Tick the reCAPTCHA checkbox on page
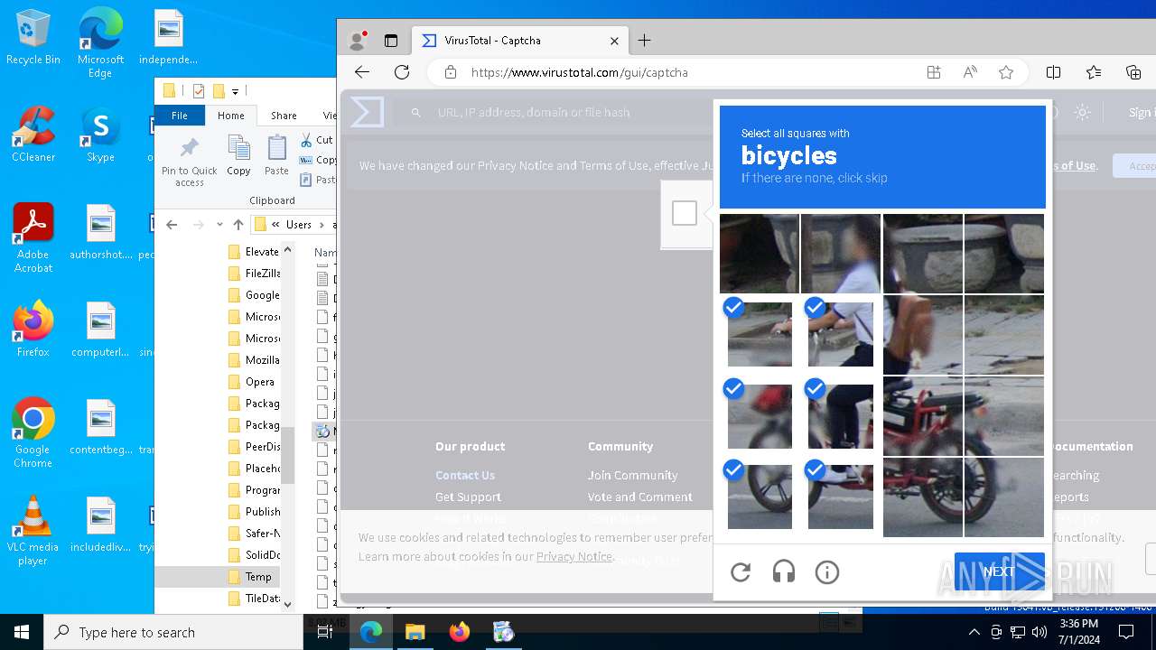This screenshot has height=650, width=1156. click(x=685, y=213)
